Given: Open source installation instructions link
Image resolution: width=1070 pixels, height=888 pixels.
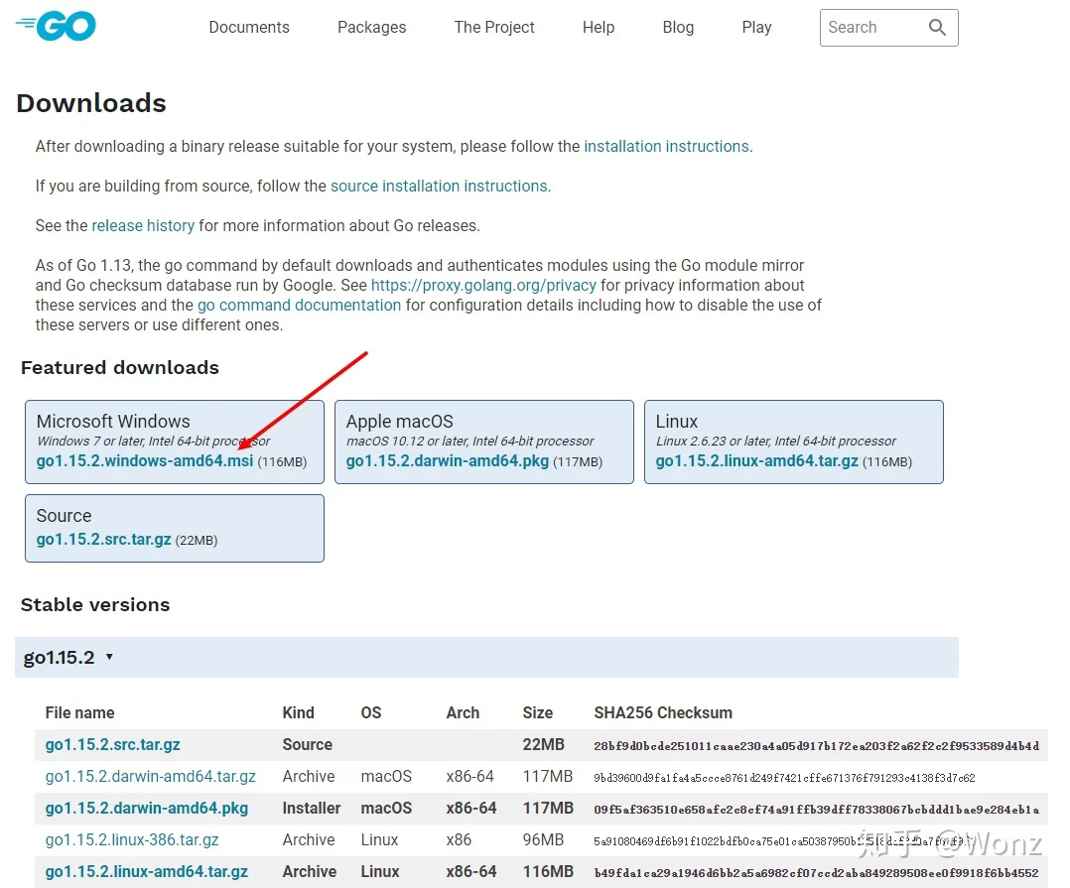Looking at the screenshot, I should pos(439,187).
